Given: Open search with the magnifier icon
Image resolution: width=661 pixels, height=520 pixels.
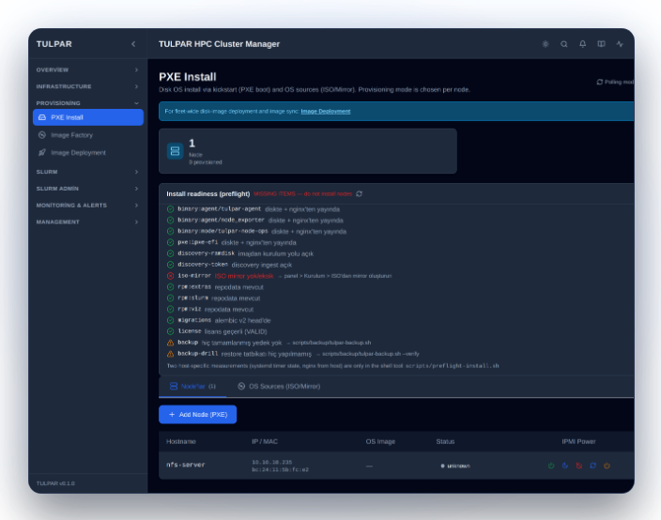Looking at the screenshot, I should [563, 44].
